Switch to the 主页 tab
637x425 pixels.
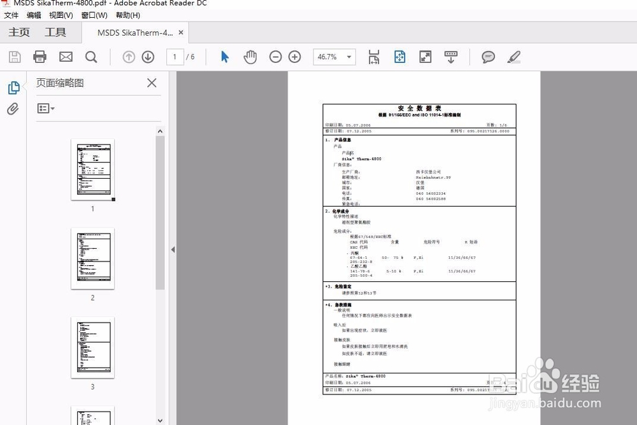click(19, 32)
